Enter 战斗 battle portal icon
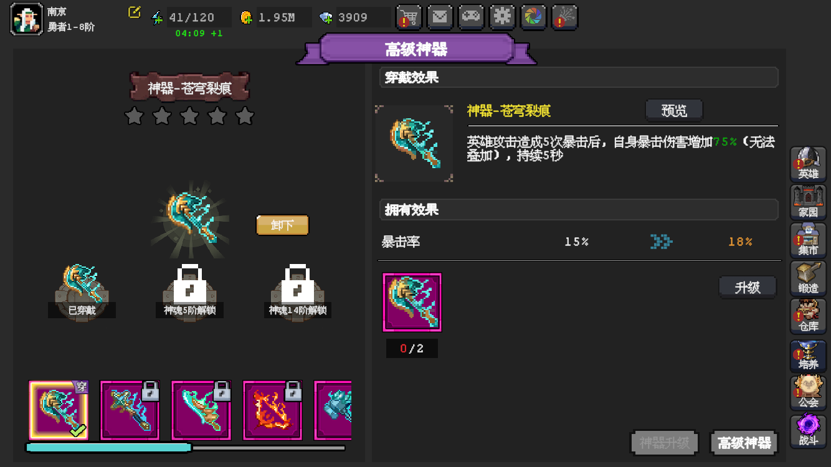The image size is (831, 467). 809,431
